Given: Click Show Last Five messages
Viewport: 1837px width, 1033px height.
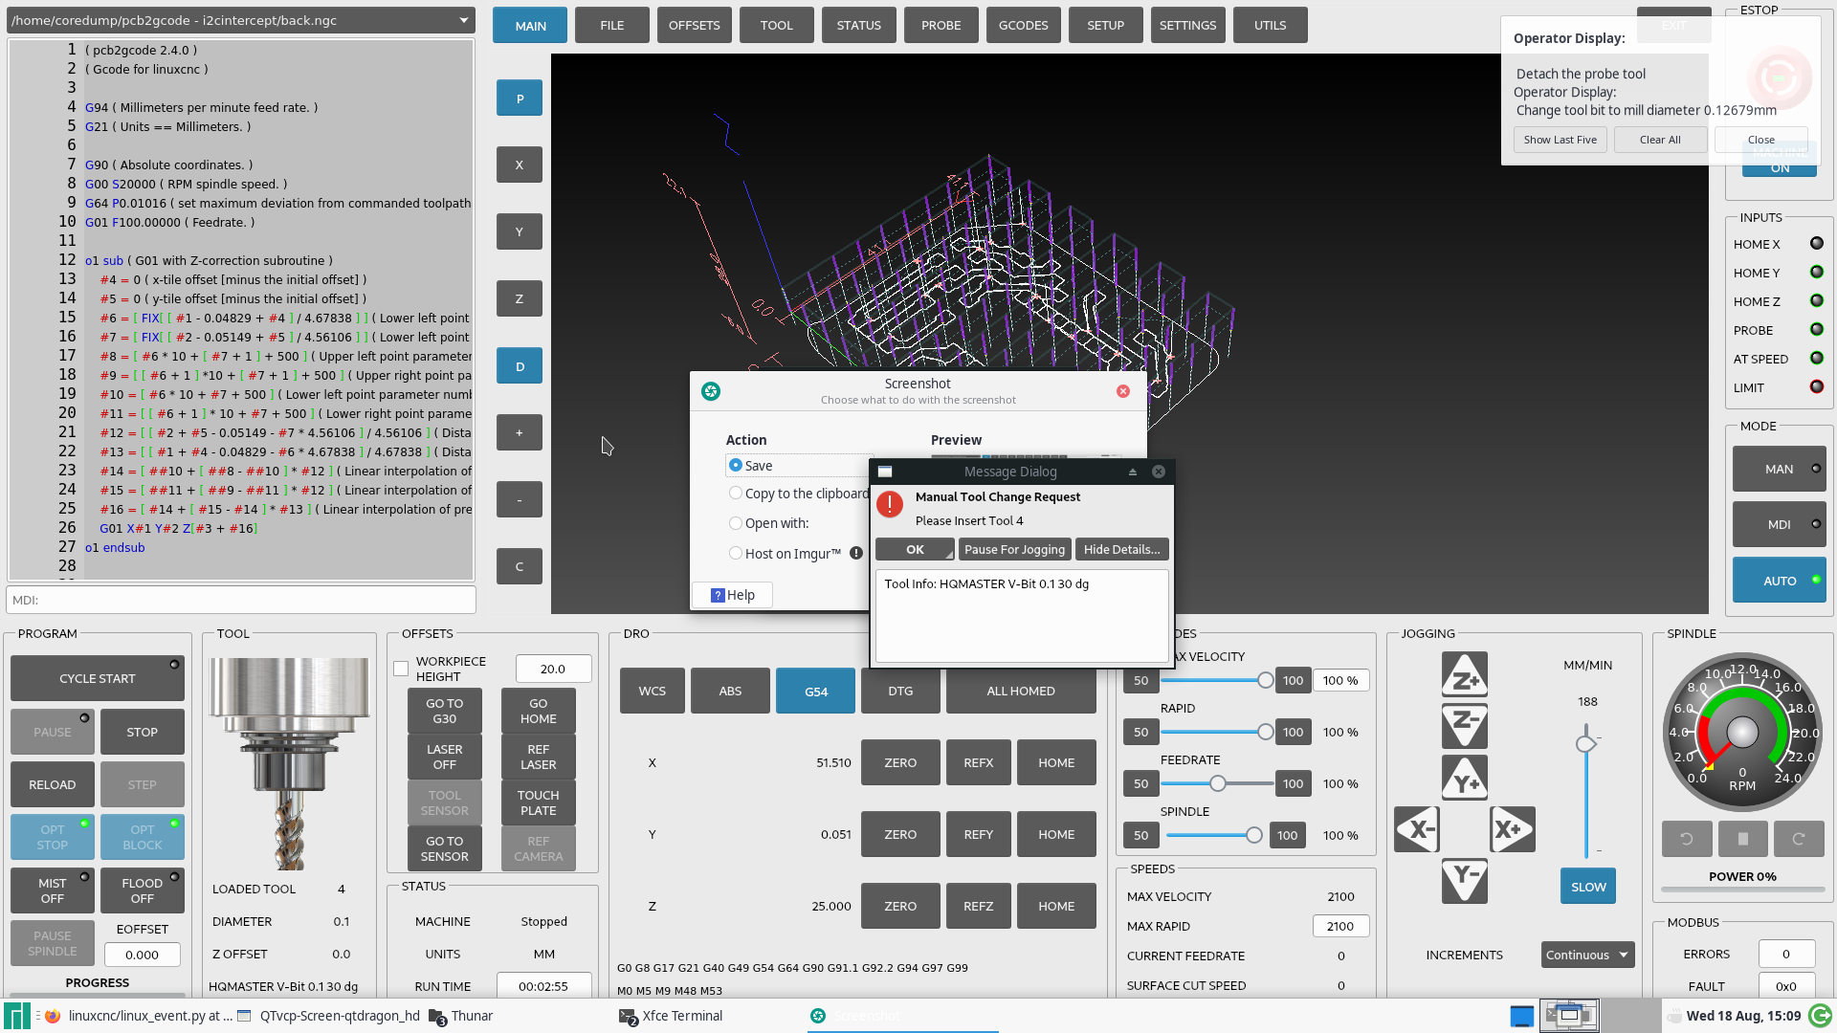Looking at the screenshot, I should [1560, 140].
